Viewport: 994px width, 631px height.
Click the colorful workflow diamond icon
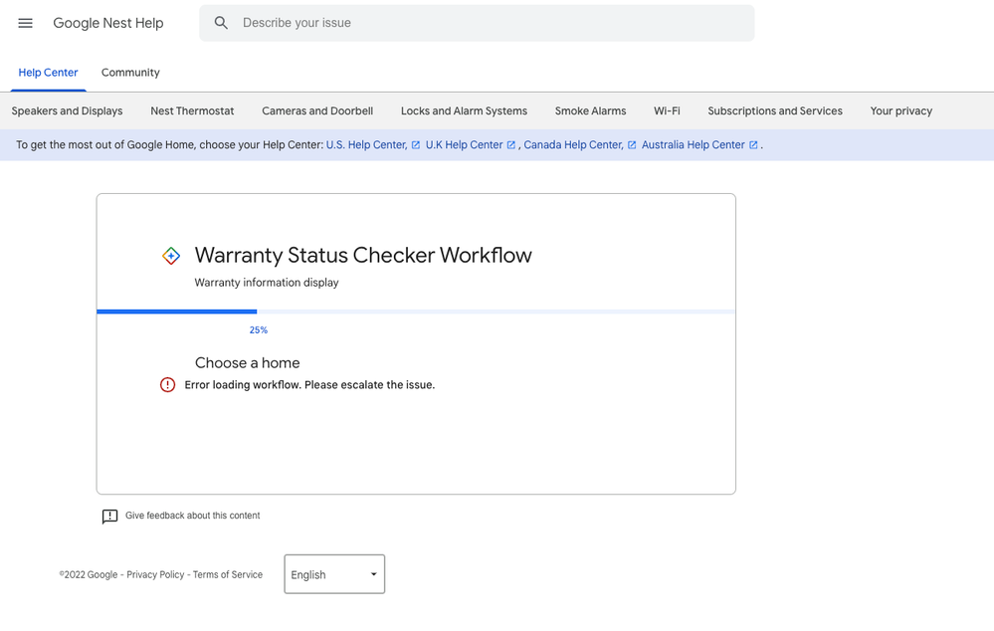[x=171, y=256]
